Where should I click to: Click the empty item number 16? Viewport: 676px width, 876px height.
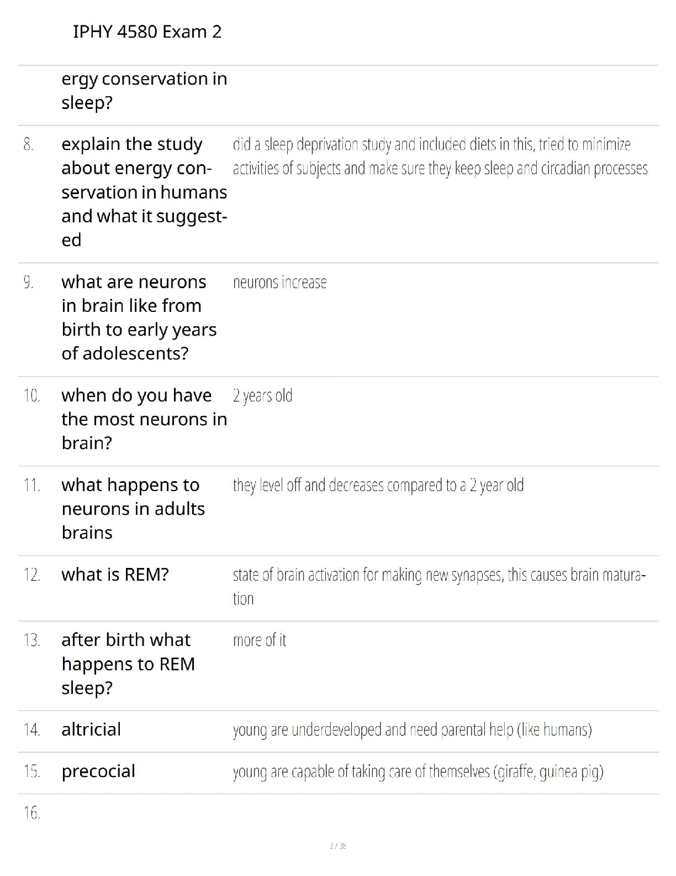pos(31,813)
